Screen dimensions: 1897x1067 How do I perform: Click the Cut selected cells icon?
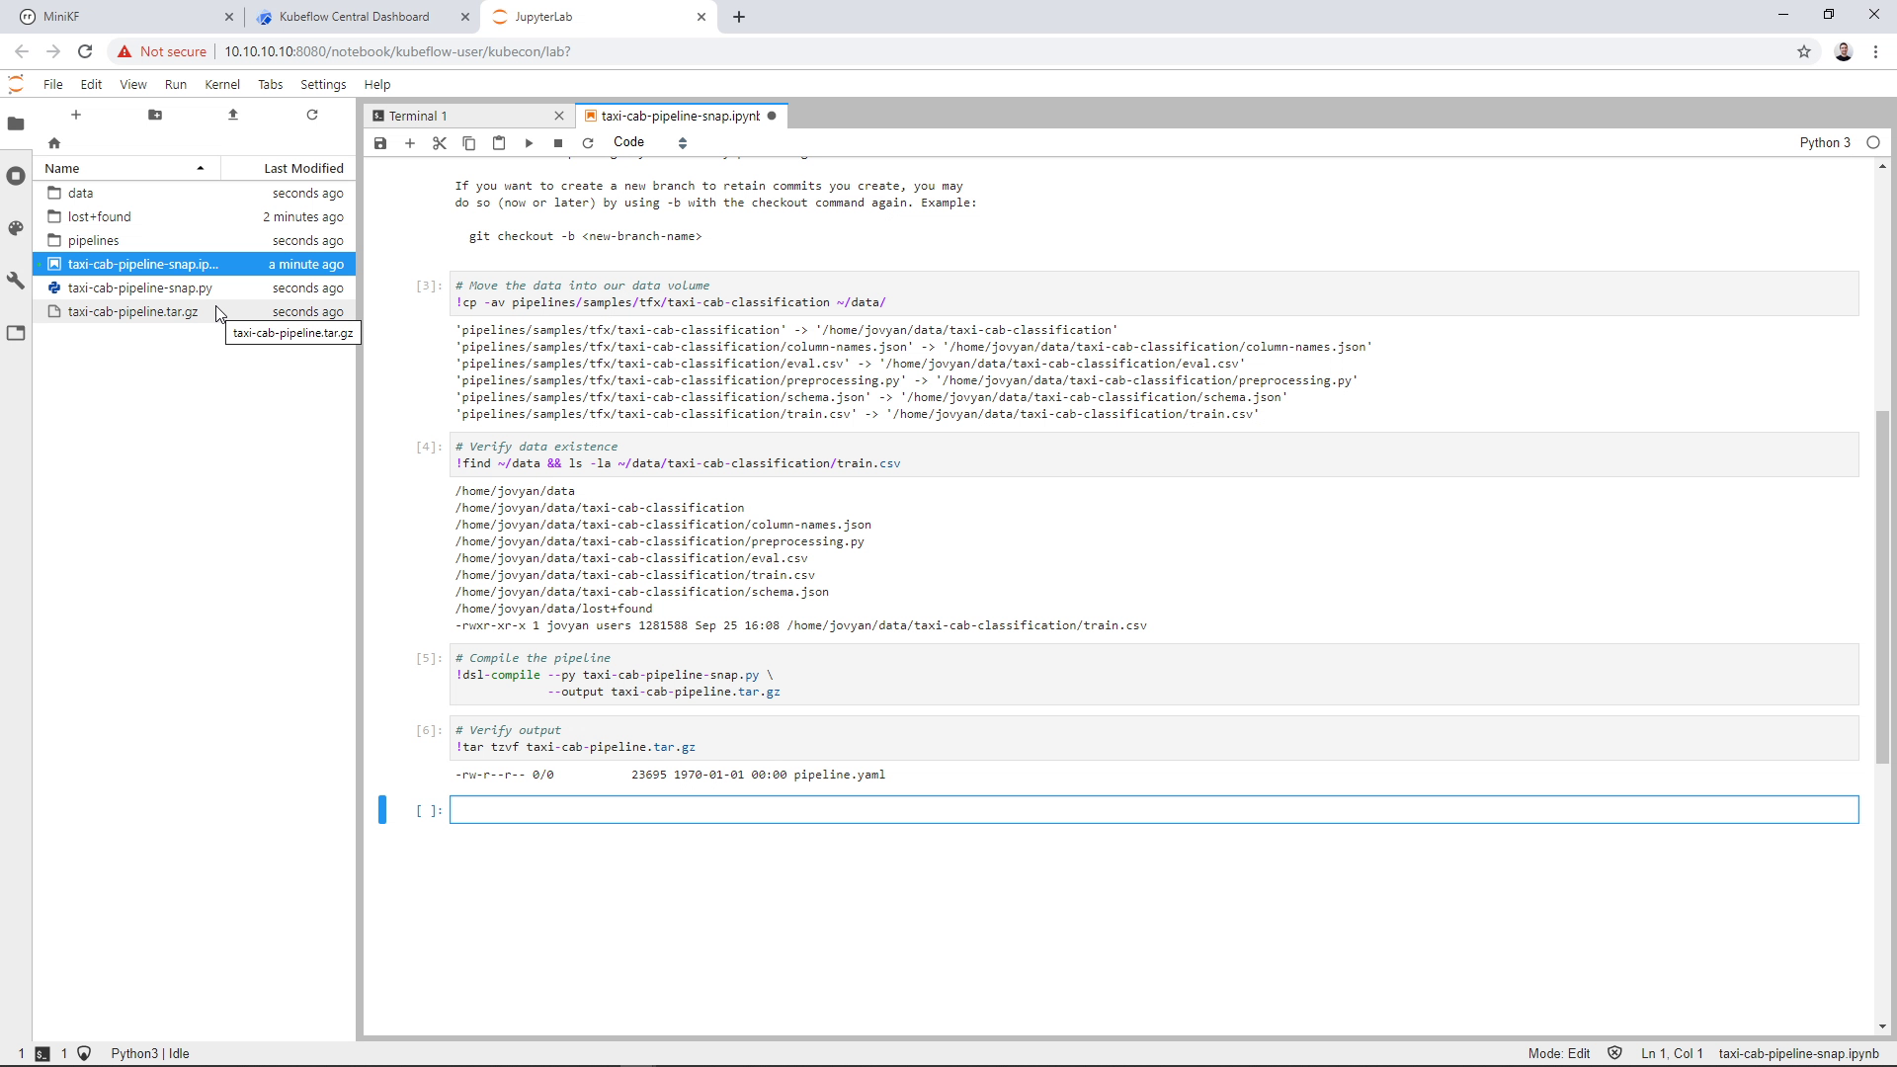439,142
